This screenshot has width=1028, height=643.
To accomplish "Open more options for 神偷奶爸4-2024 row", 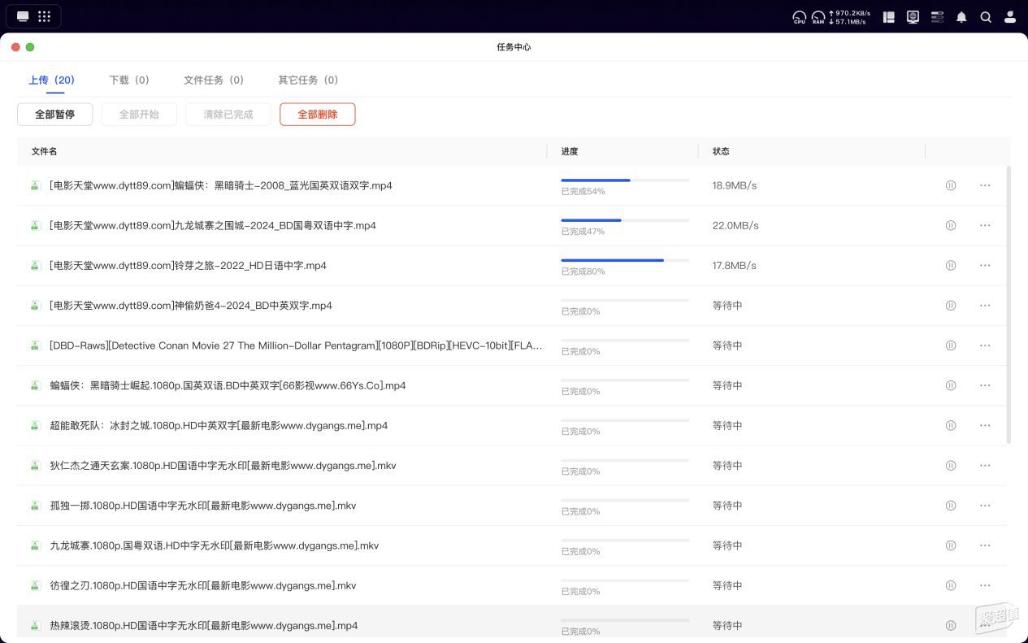I will 985,306.
